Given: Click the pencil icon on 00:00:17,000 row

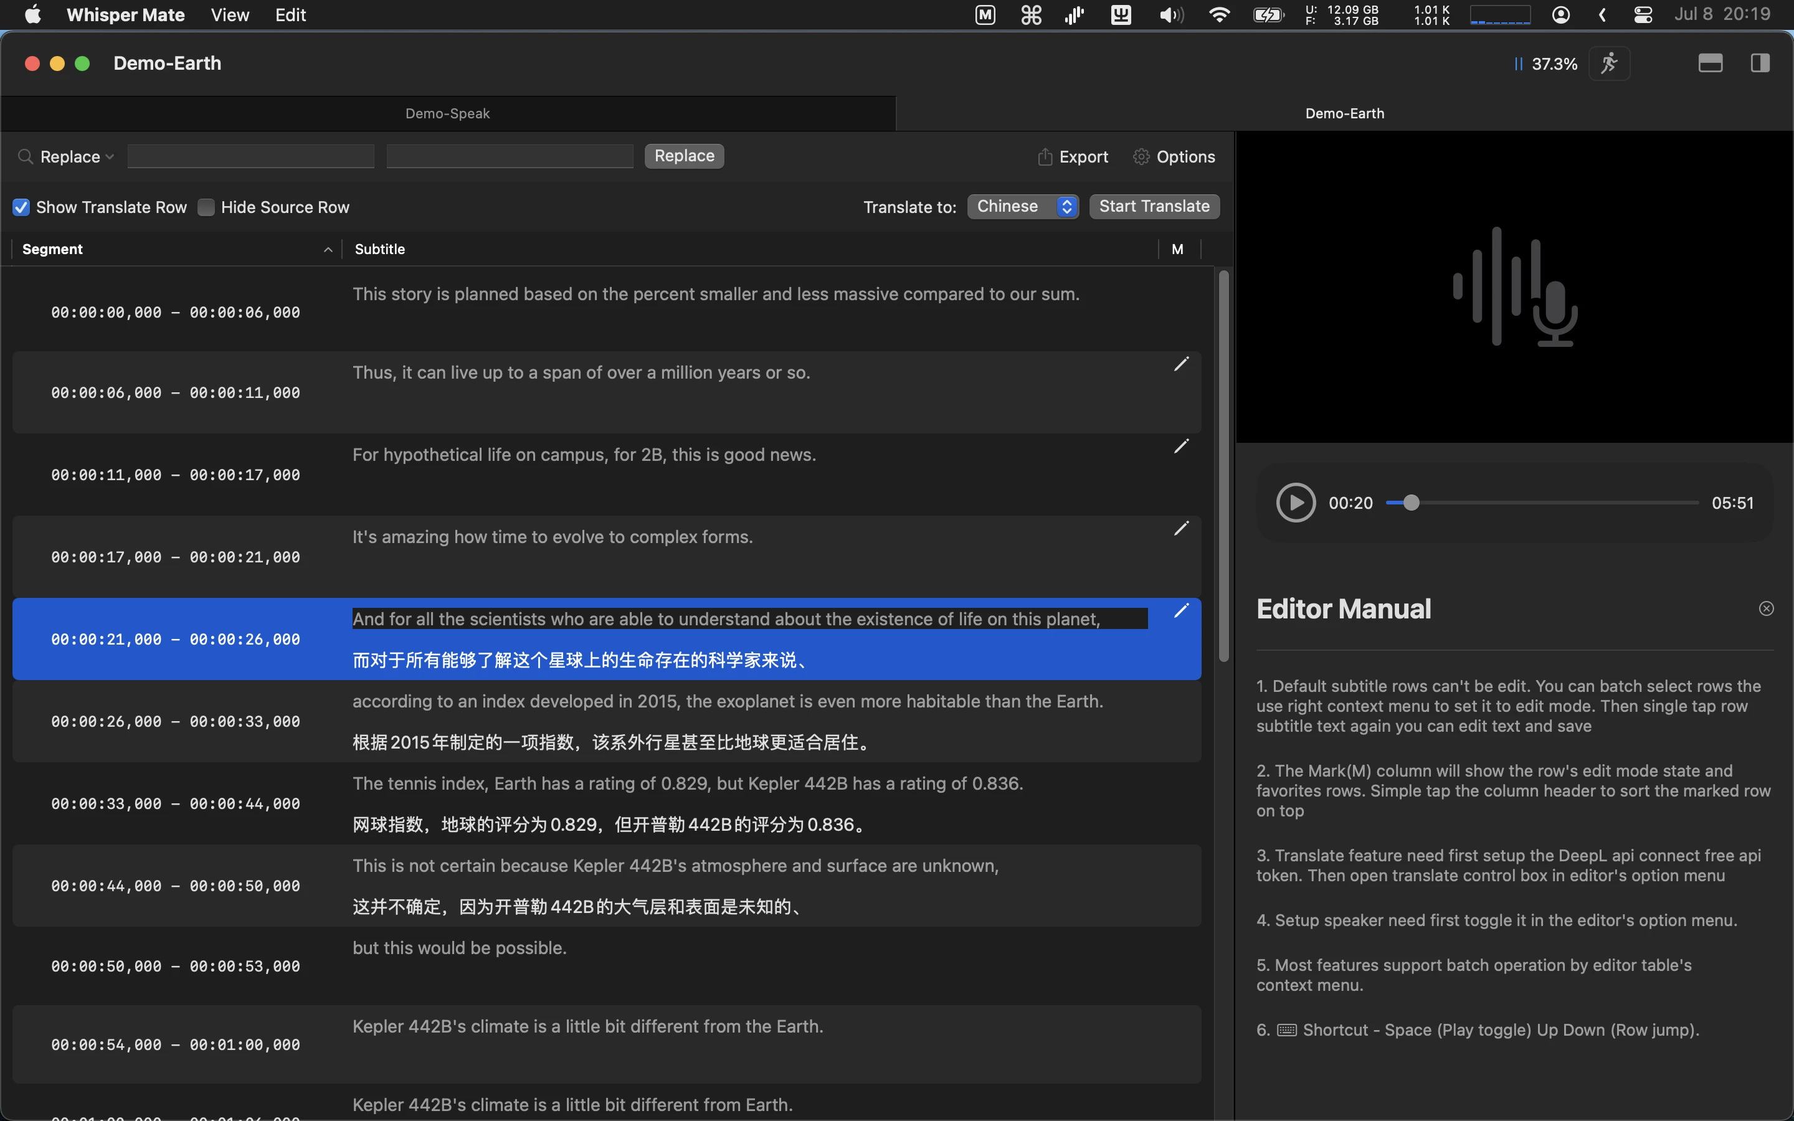Looking at the screenshot, I should coord(1182,529).
